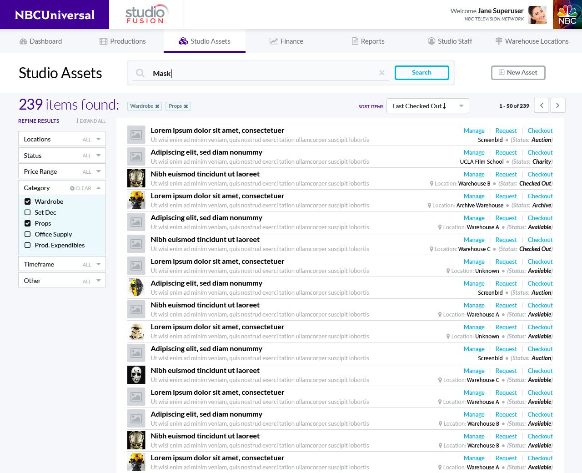Expand the Timeframe filter dropdown
This screenshot has width=582, height=473.
62,264
